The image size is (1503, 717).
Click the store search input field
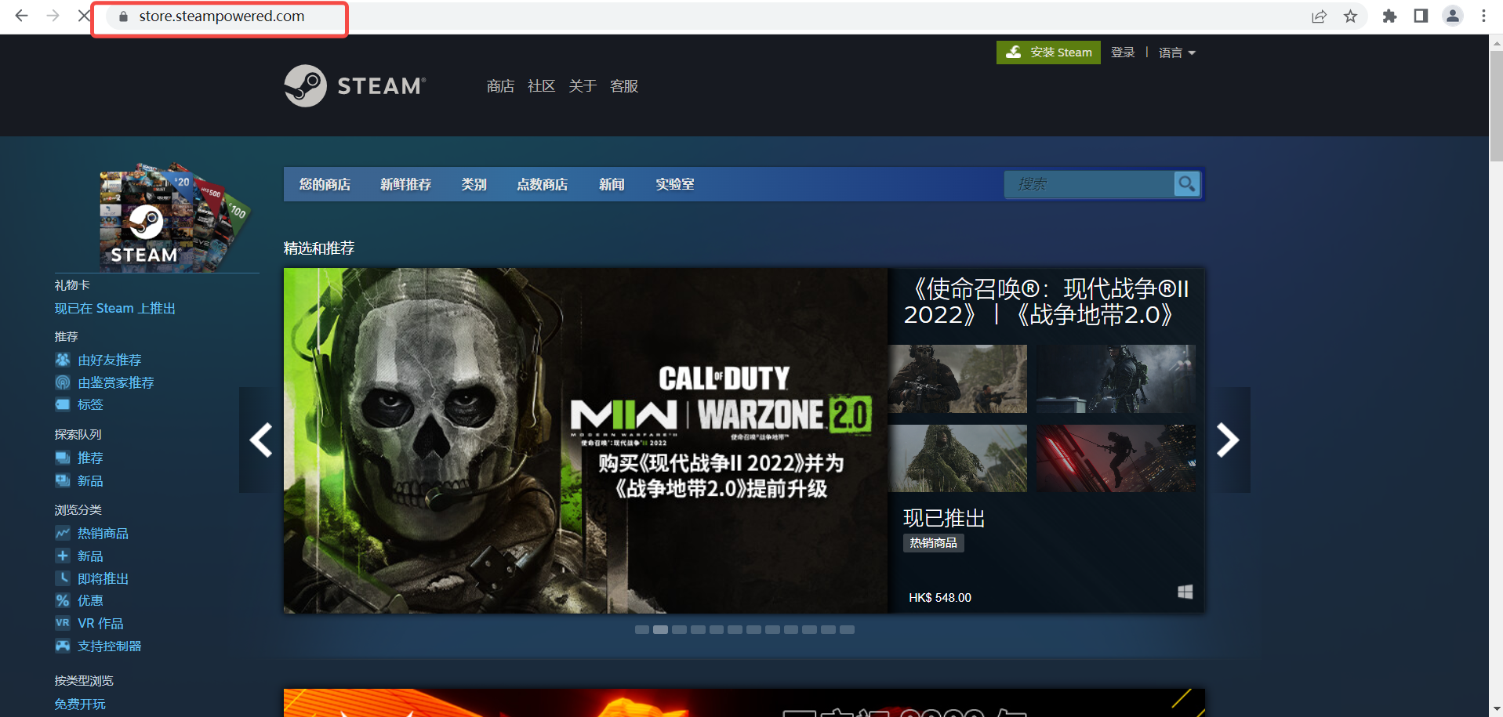point(1089,184)
